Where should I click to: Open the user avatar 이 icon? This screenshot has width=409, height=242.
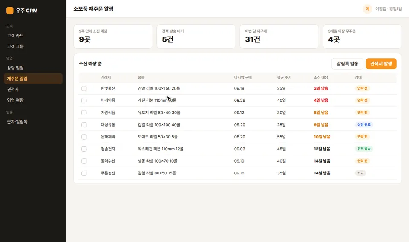367,9
